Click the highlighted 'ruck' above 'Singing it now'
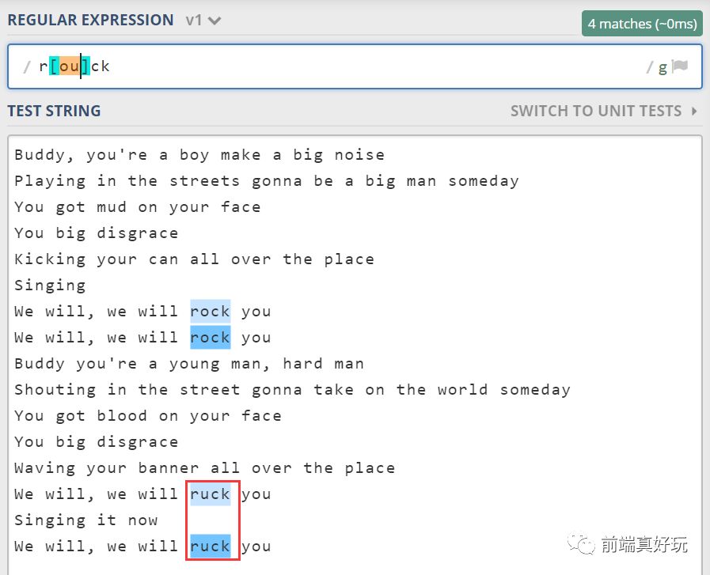710x575 pixels. point(210,494)
